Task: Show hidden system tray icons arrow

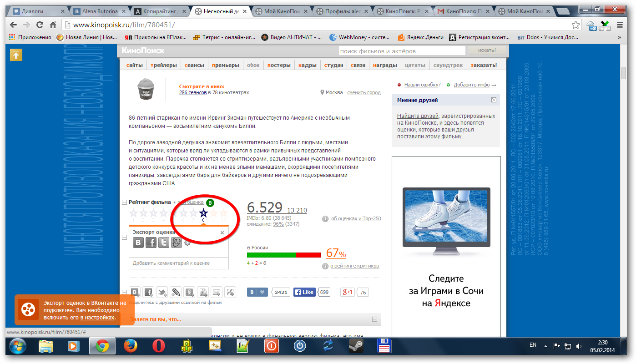Action: pos(545,346)
